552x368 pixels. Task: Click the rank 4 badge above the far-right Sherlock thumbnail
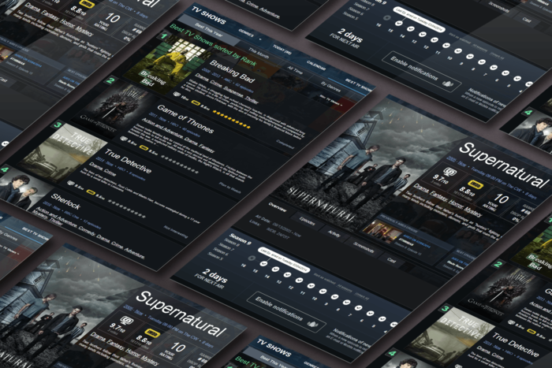click(x=528, y=113)
